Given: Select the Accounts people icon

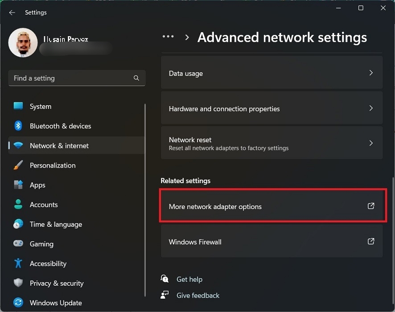Looking at the screenshot, I should 18,205.
